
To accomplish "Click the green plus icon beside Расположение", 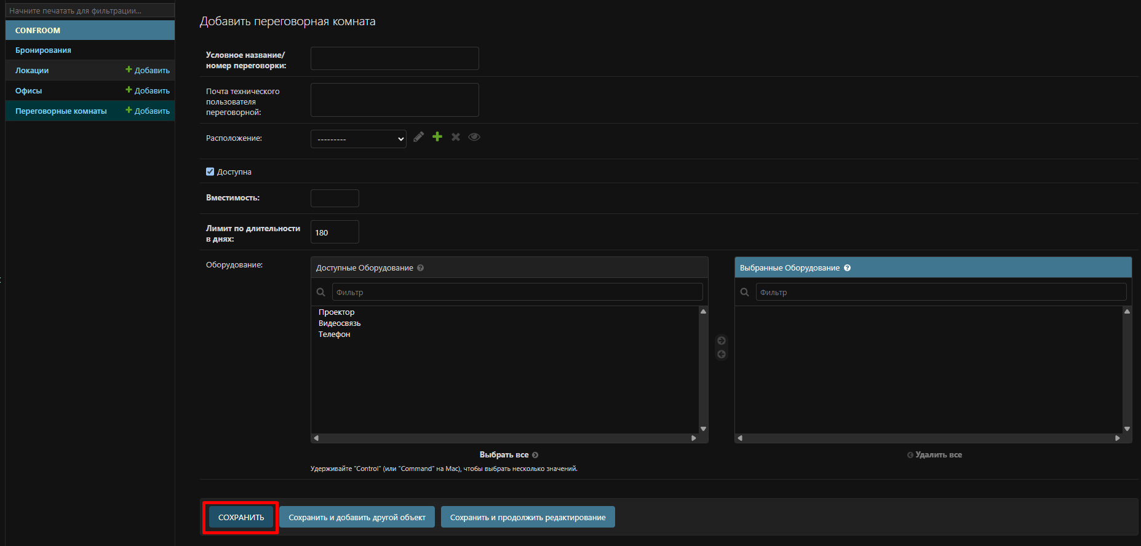I will (x=437, y=136).
